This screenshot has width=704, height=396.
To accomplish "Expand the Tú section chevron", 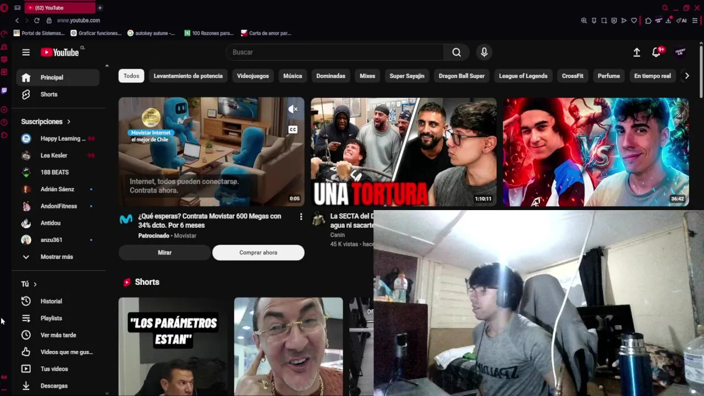I will tap(35, 284).
